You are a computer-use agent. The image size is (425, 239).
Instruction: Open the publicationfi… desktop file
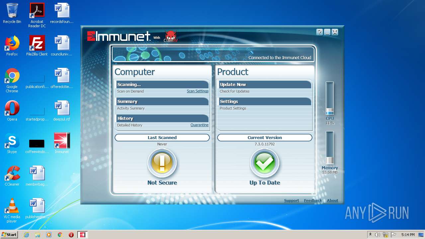click(37, 80)
